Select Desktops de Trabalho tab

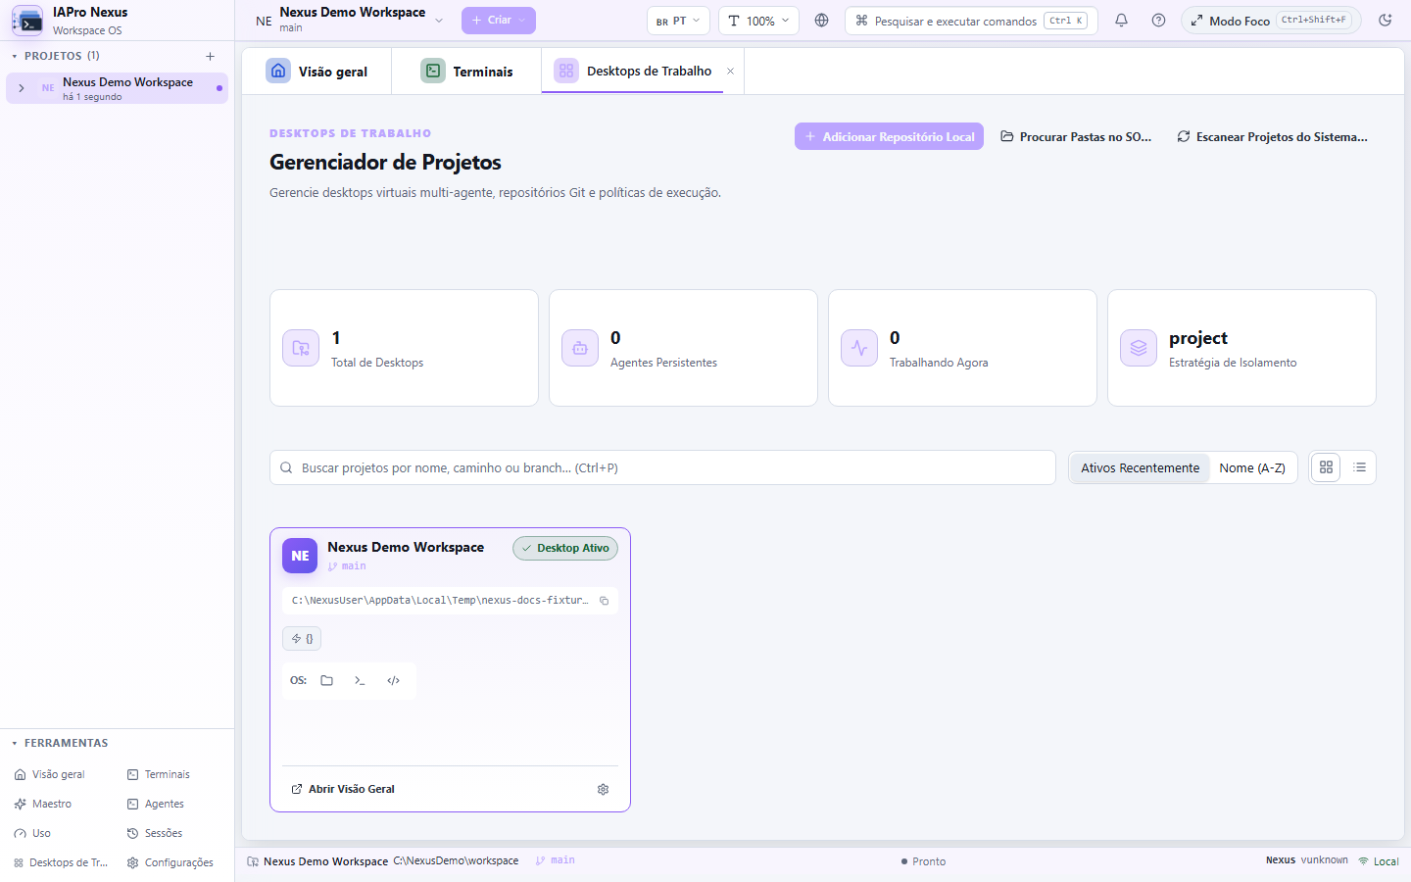[633, 72]
